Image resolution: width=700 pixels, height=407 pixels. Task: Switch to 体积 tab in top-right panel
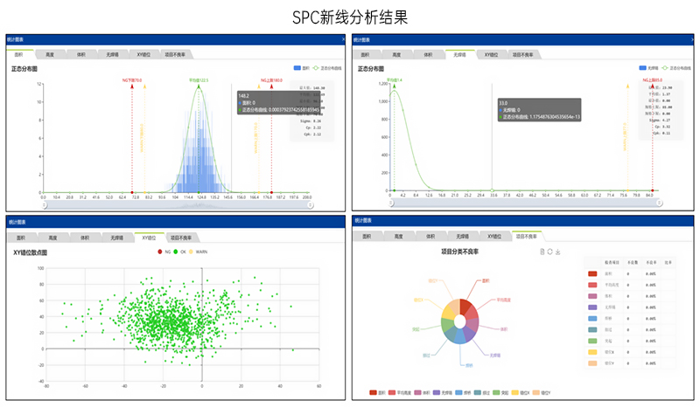[x=427, y=54]
